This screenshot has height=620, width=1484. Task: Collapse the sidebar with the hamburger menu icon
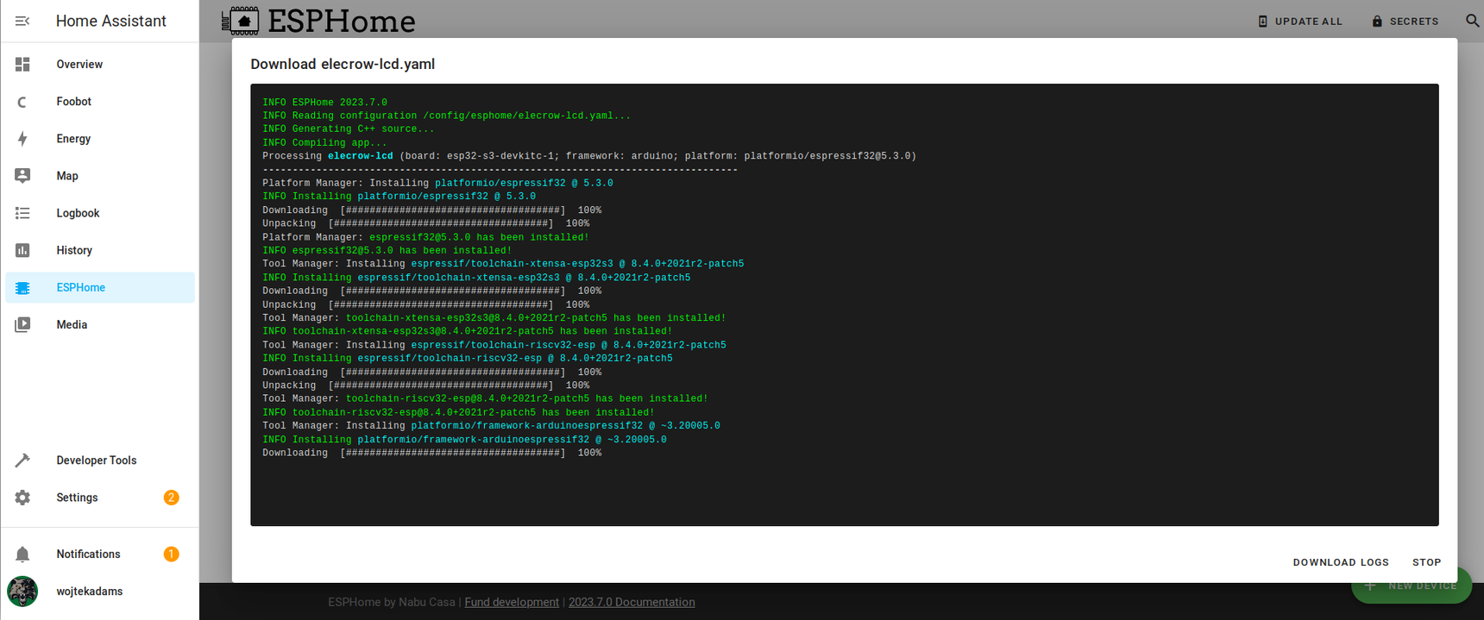click(x=22, y=21)
